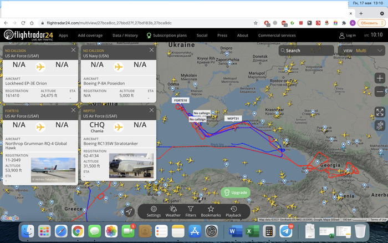Image resolution: width=388 pixels, height=243 pixels.
Task: Close the P-8A Poseidon aircraft card
Action: (151, 50)
